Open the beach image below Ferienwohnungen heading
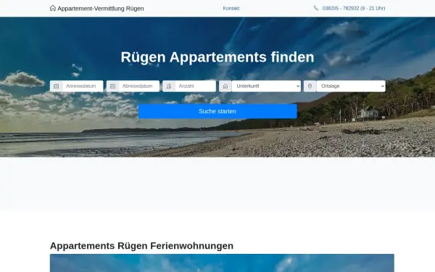This screenshot has height=272, width=435. click(x=222, y=263)
